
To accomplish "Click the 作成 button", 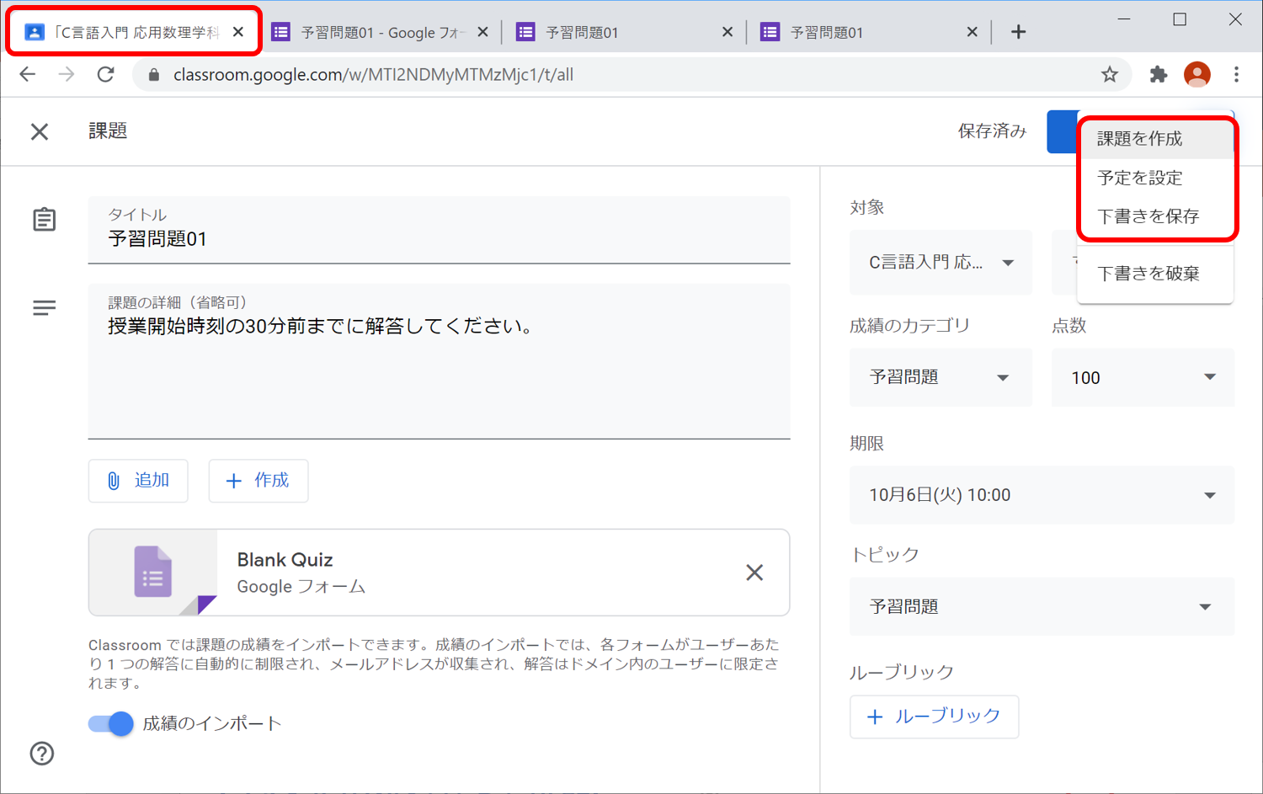I will [x=258, y=481].
